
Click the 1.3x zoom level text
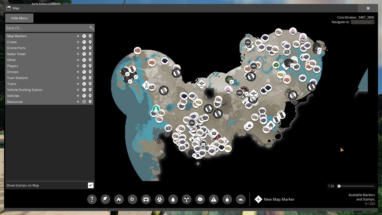click(331, 186)
